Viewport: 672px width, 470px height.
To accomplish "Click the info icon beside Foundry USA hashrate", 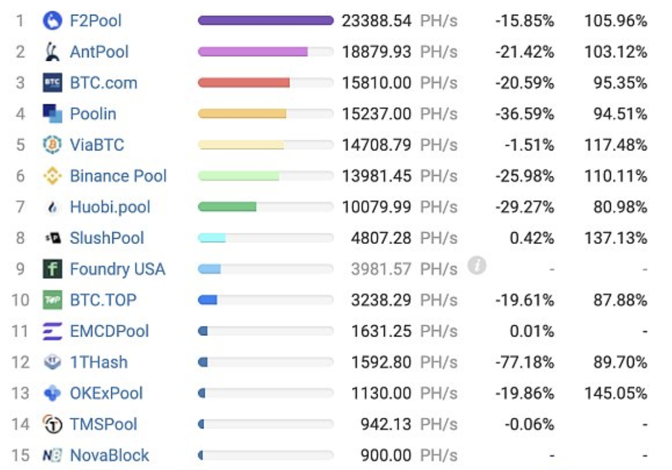I will coord(477,266).
